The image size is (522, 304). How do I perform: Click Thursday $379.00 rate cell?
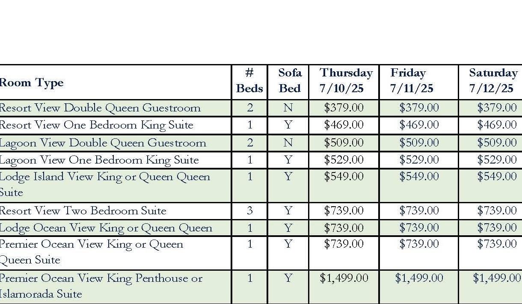tap(344, 108)
